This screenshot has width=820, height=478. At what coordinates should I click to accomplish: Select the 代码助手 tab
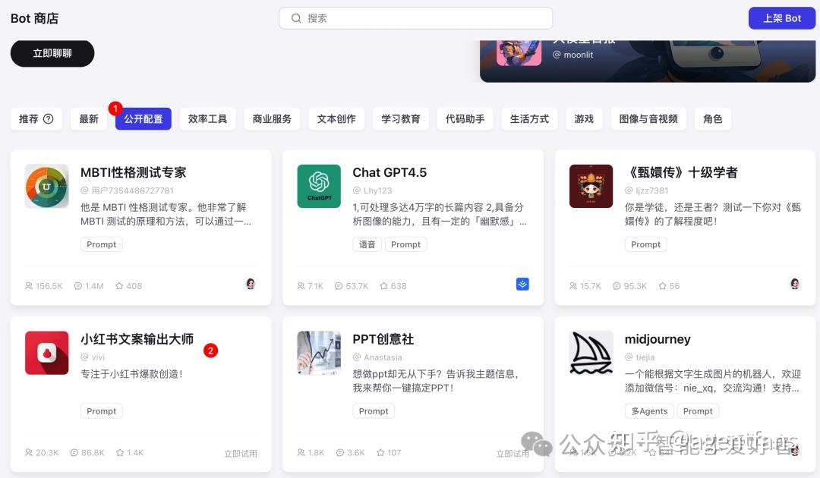pos(465,118)
